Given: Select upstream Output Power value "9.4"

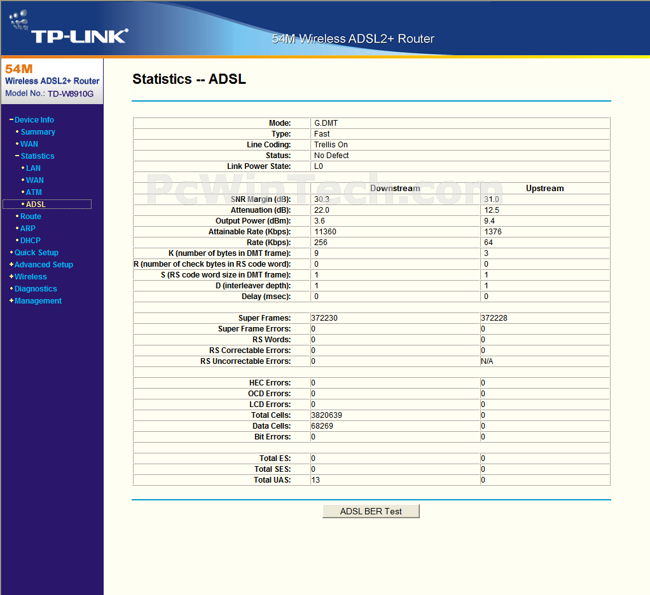Looking at the screenshot, I should pyautogui.click(x=489, y=220).
